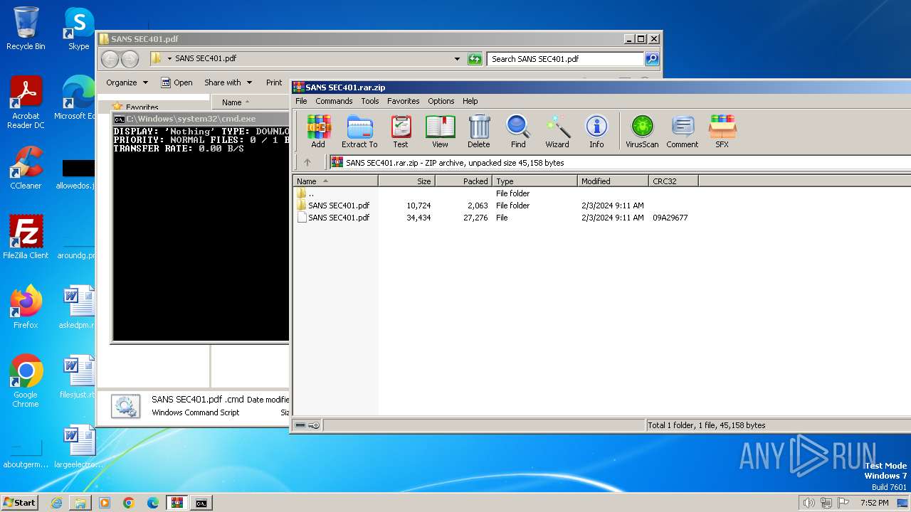Viewport: 911px width, 512px height.
Task: Click the archive path address field in WinRAR
Action: (619, 163)
